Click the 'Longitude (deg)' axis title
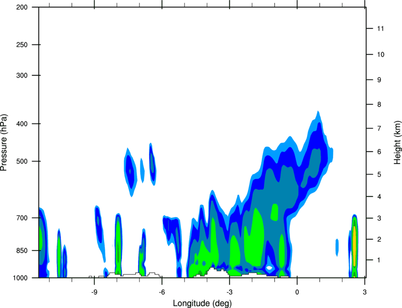 click(202, 303)
